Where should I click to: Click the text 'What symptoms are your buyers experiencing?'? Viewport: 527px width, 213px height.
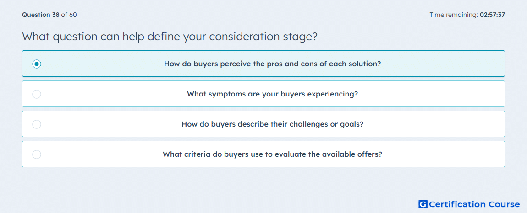(x=272, y=94)
